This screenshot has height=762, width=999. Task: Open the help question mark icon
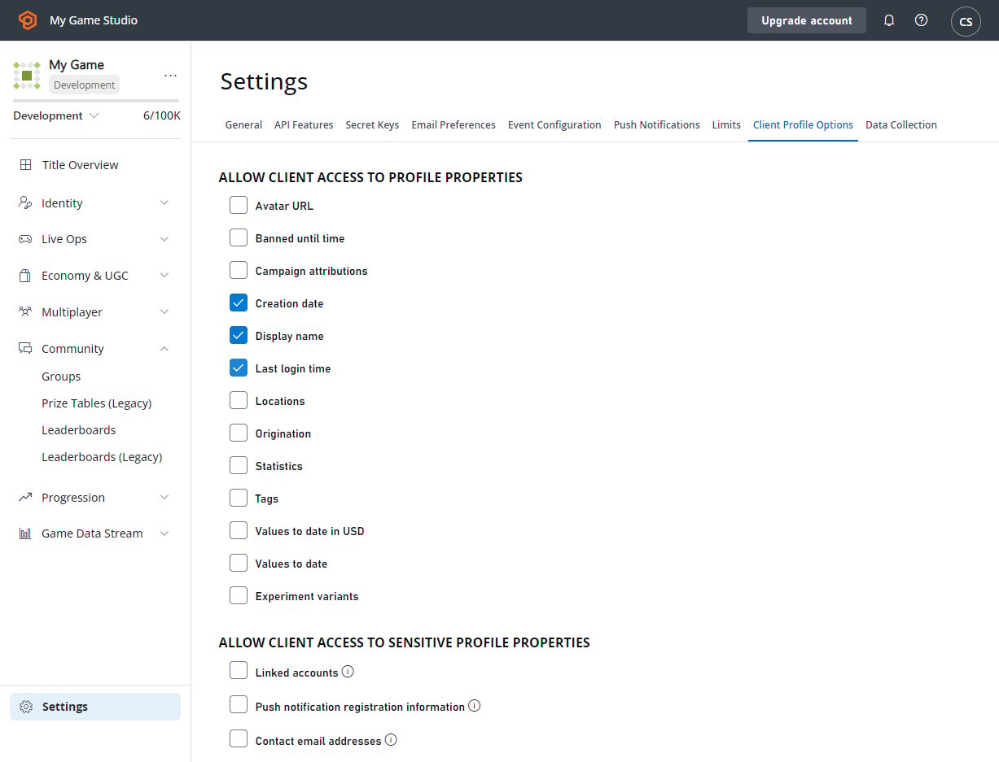[921, 20]
